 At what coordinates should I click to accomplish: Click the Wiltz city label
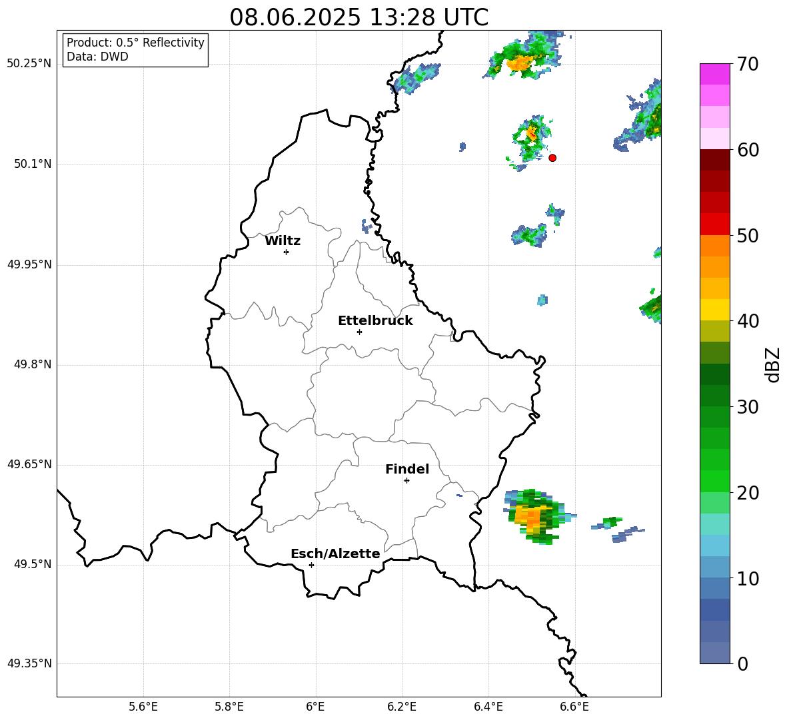283,241
